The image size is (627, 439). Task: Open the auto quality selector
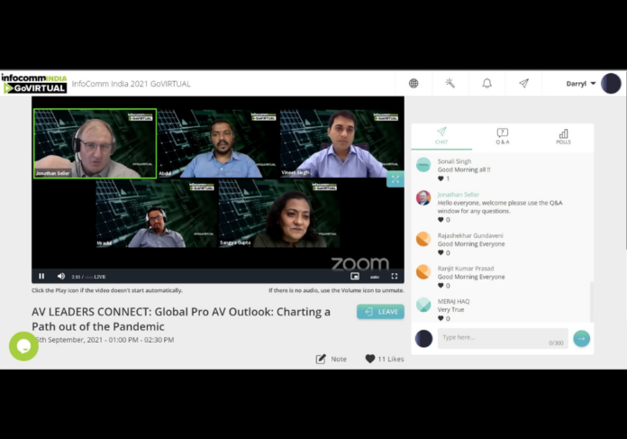pyautogui.click(x=375, y=277)
